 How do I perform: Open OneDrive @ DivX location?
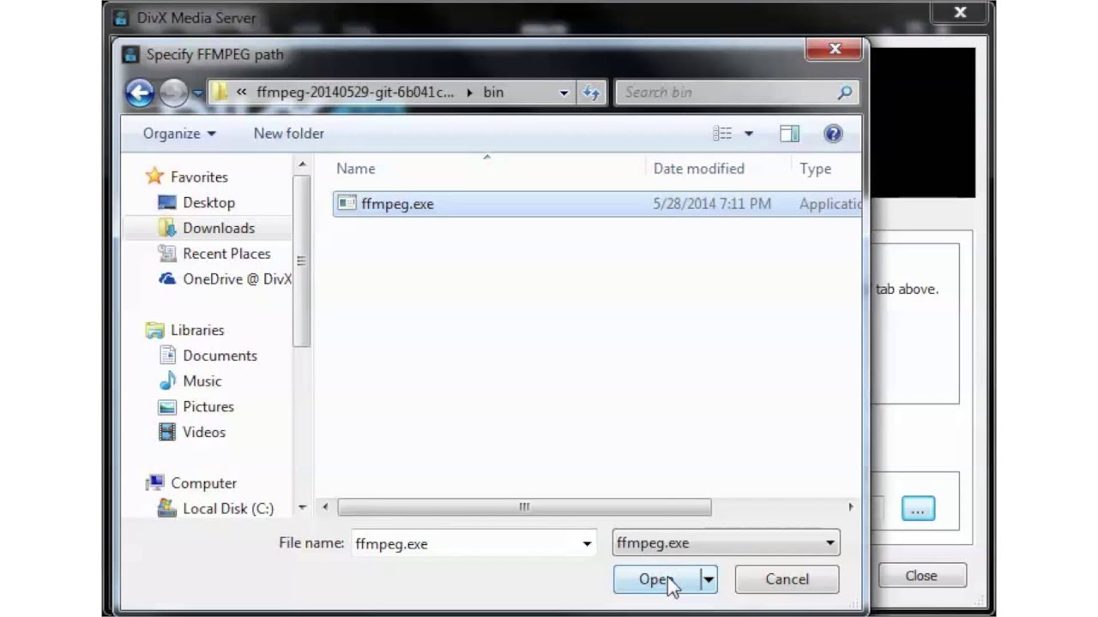237,279
